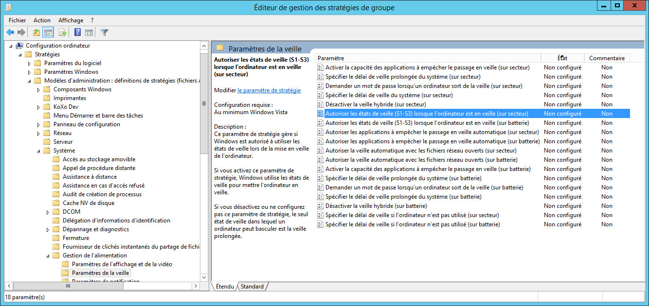Click the folder icon beside Audit de création de processus

56,194
